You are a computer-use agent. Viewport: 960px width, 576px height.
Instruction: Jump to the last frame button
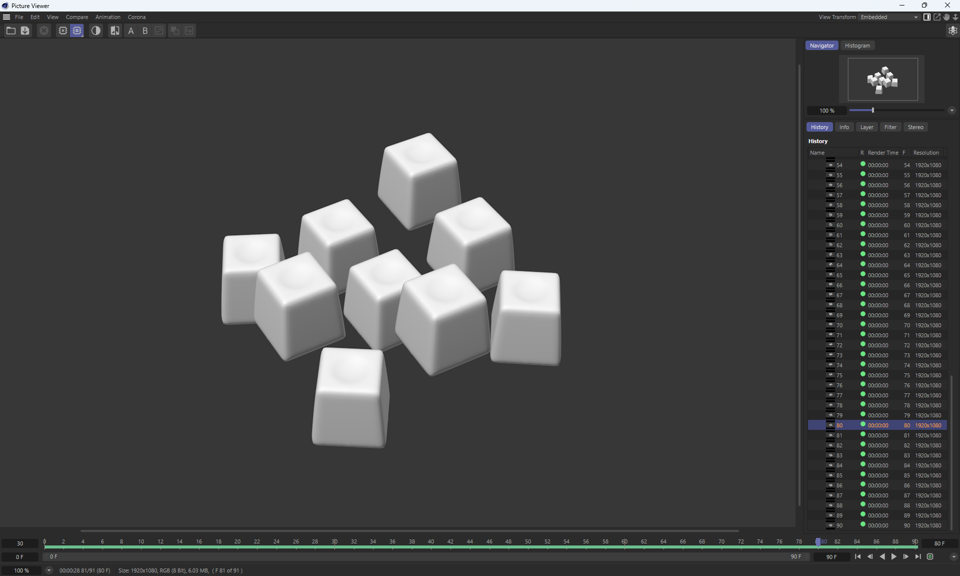(x=918, y=557)
